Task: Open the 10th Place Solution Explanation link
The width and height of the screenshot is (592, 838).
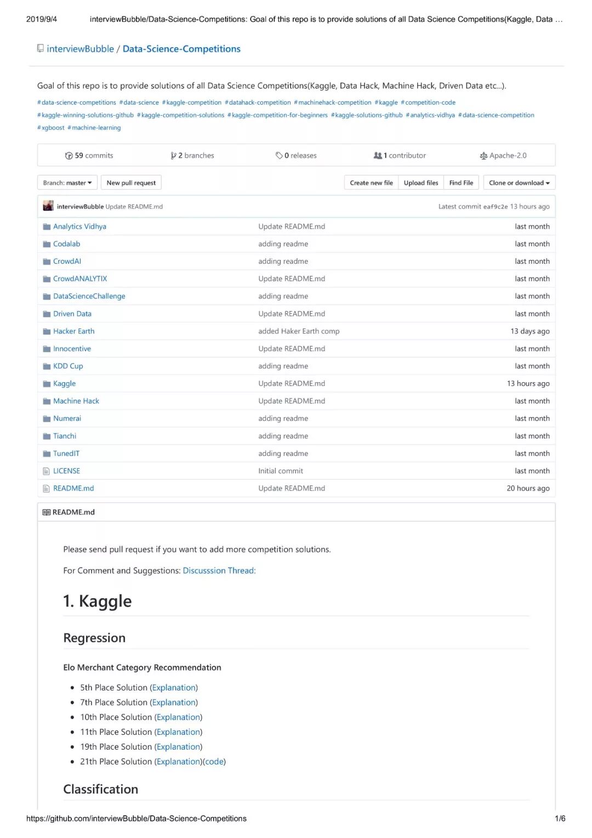Action: tap(178, 717)
